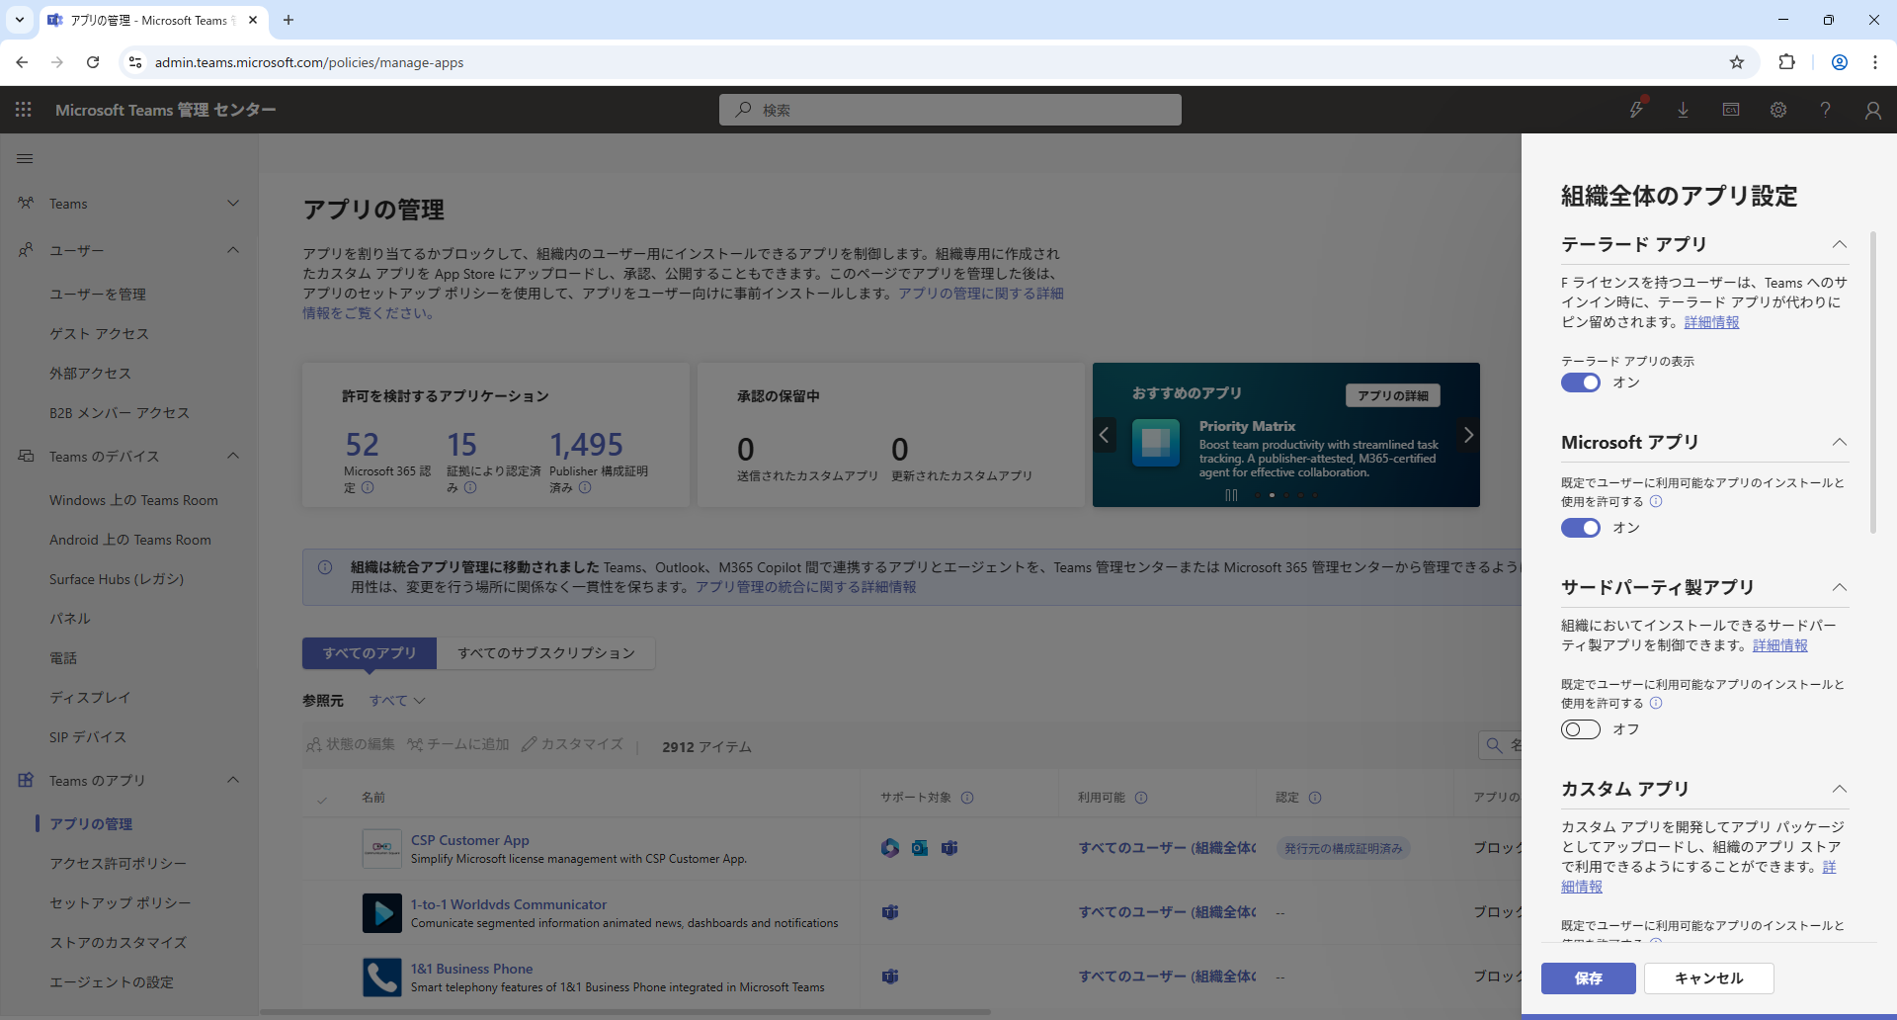This screenshot has width=1897, height=1020.
Task: Show the next featured app with the right arrow
Action: (1468, 435)
